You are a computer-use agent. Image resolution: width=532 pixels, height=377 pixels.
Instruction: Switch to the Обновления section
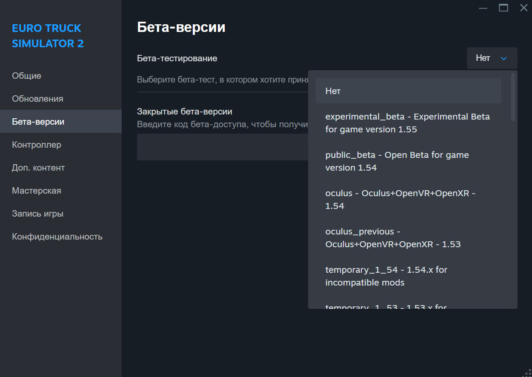pyautogui.click(x=37, y=99)
